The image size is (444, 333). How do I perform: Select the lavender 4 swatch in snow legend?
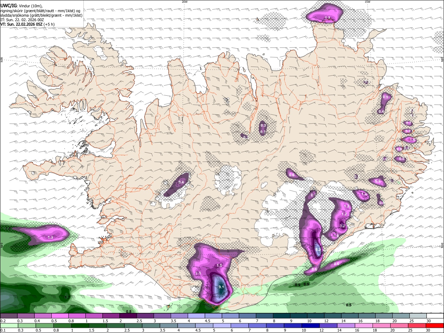[x=196, y=316]
